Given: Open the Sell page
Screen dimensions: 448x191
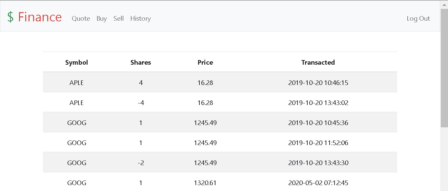Looking at the screenshot, I should pyautogui.click(x=118, y=18).
